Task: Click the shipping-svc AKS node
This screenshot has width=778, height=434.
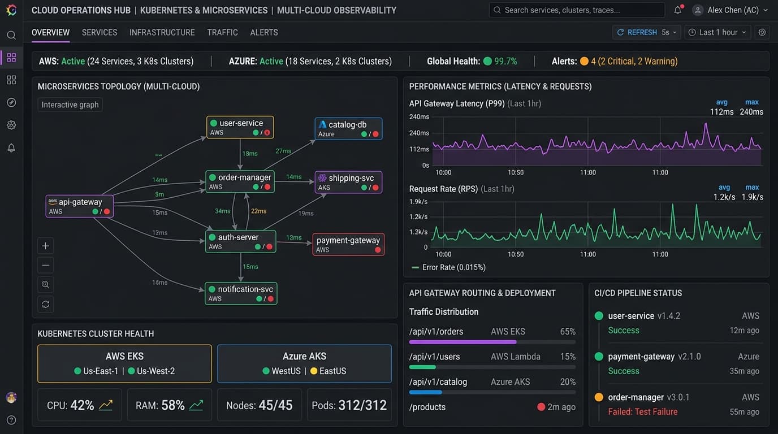Action: (348, 183)
